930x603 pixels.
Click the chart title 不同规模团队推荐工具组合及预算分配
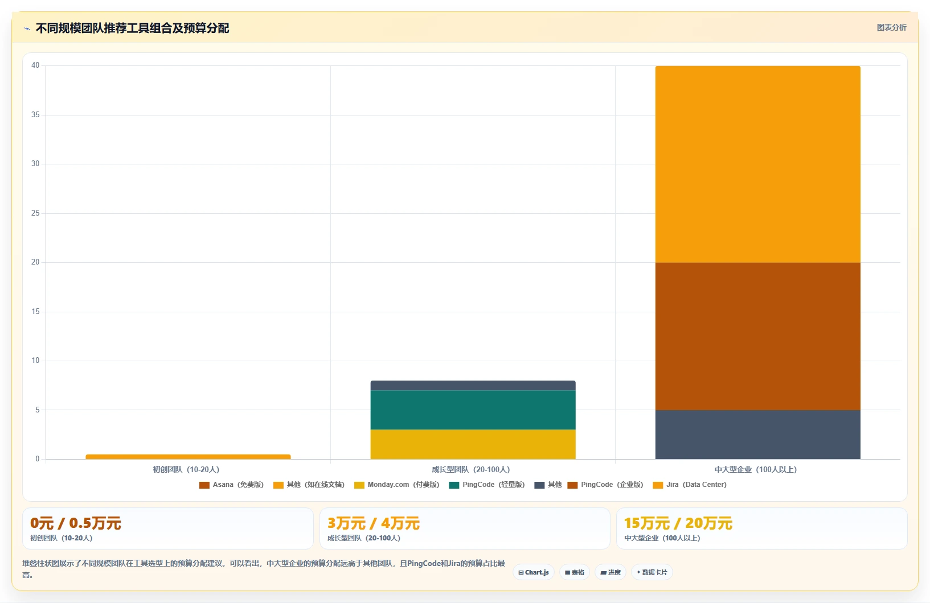pyautogui.click(x=133, y=28)
